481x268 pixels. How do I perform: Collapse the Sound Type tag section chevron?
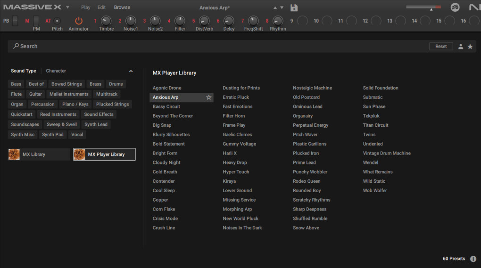pyautogui.click(x=131, y=71)
